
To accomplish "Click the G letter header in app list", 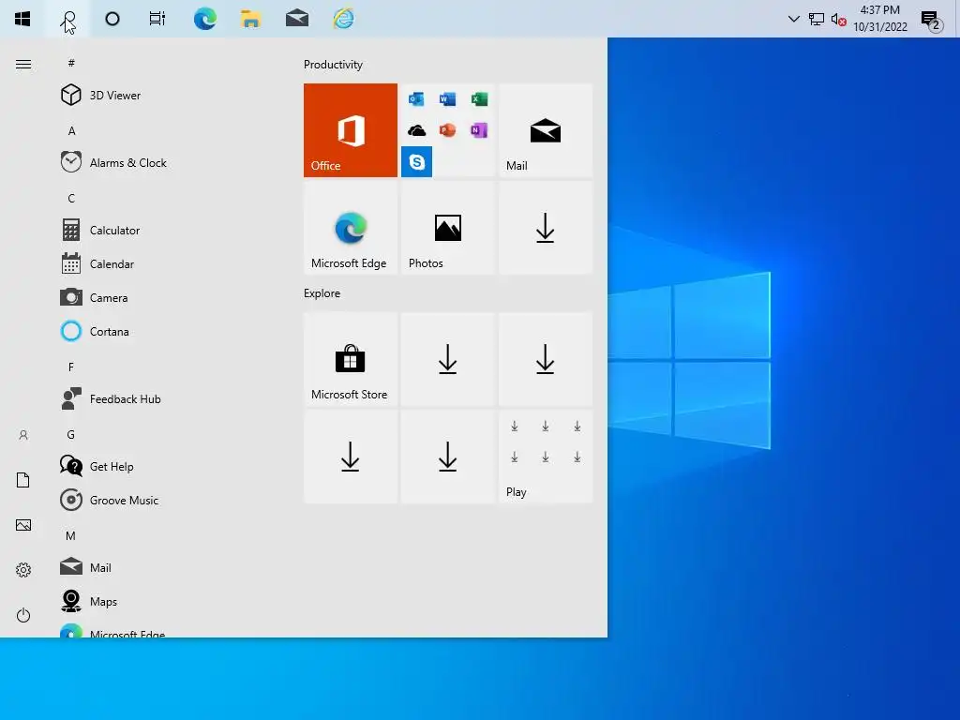I will (x=71, y=435).
